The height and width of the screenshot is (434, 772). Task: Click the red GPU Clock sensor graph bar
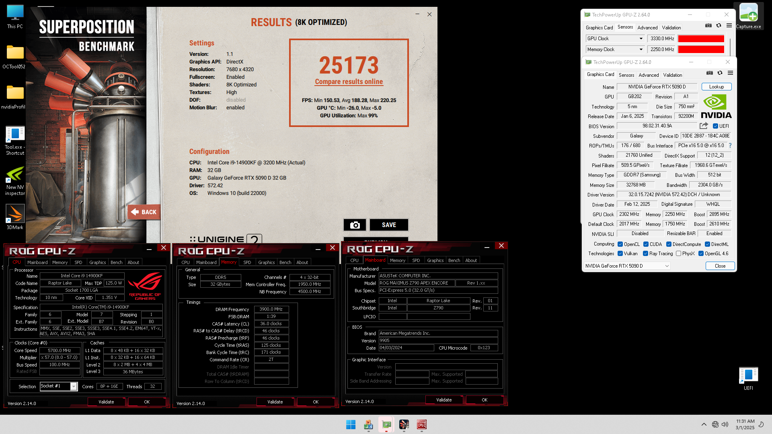(701, 39)
